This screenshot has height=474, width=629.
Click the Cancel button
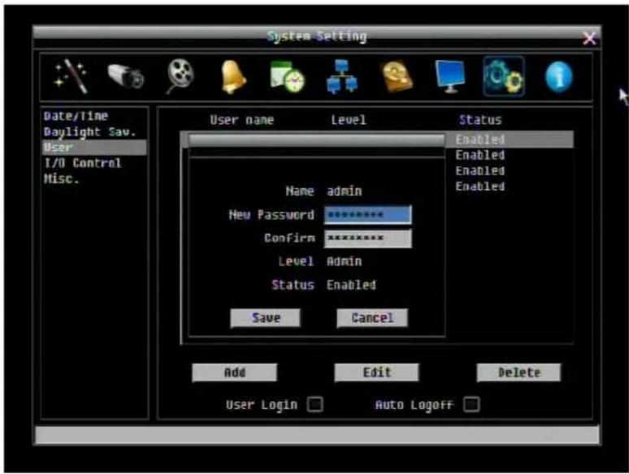(x=372, y=317)
